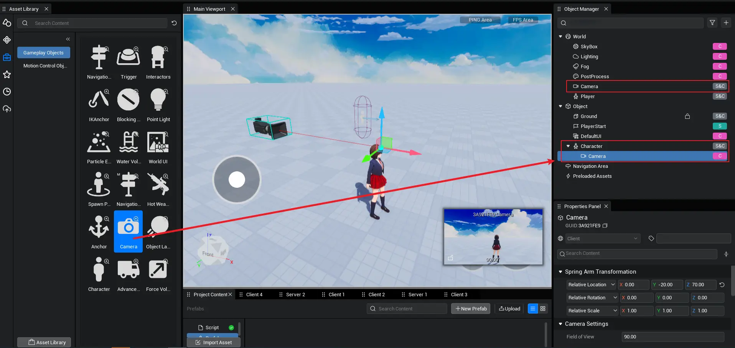Image resolution: width=735 pixels, height=348 pixels.
Task: Pick the Particle Effect object
Action: click(x=99, y=147)
